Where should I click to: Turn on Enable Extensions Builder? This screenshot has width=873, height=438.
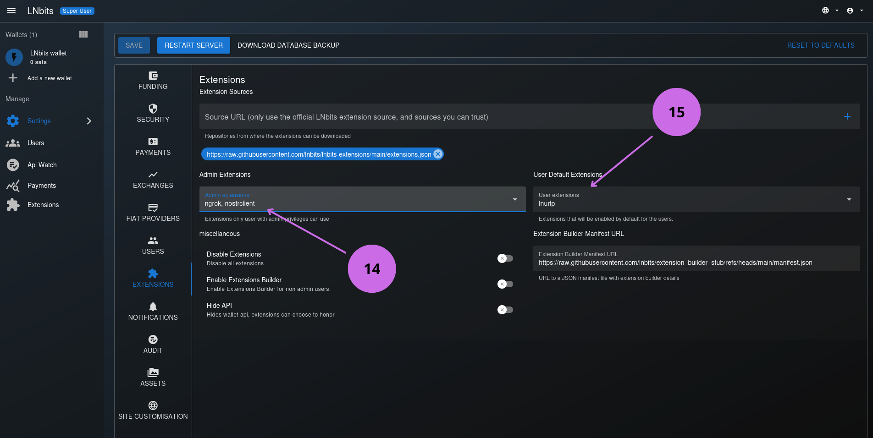click(x=505, y=284)
